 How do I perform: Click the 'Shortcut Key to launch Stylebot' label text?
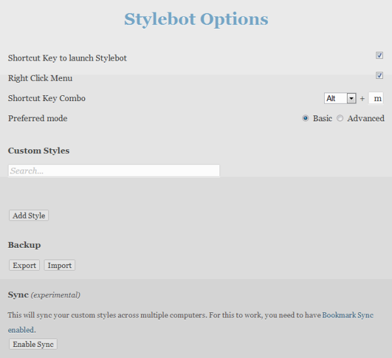(x=67, y=58)
